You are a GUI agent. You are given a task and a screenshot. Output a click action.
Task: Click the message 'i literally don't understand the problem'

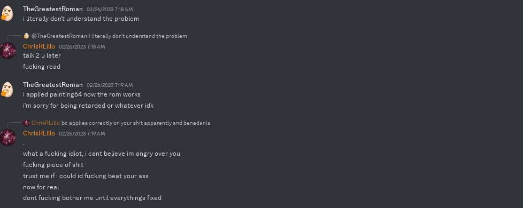tap(81, 19)
